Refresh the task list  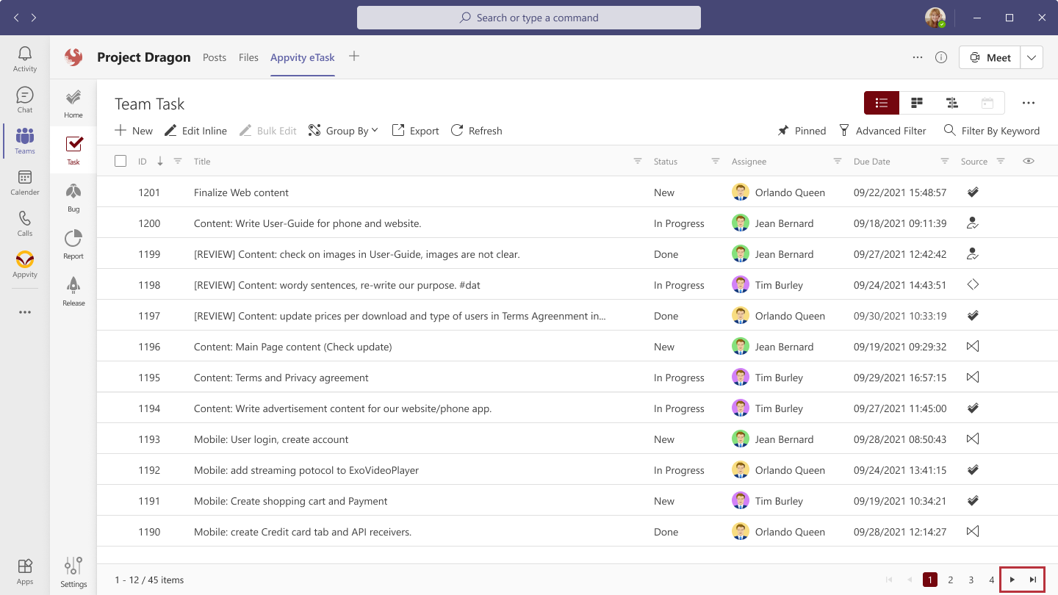click(476, 130)
